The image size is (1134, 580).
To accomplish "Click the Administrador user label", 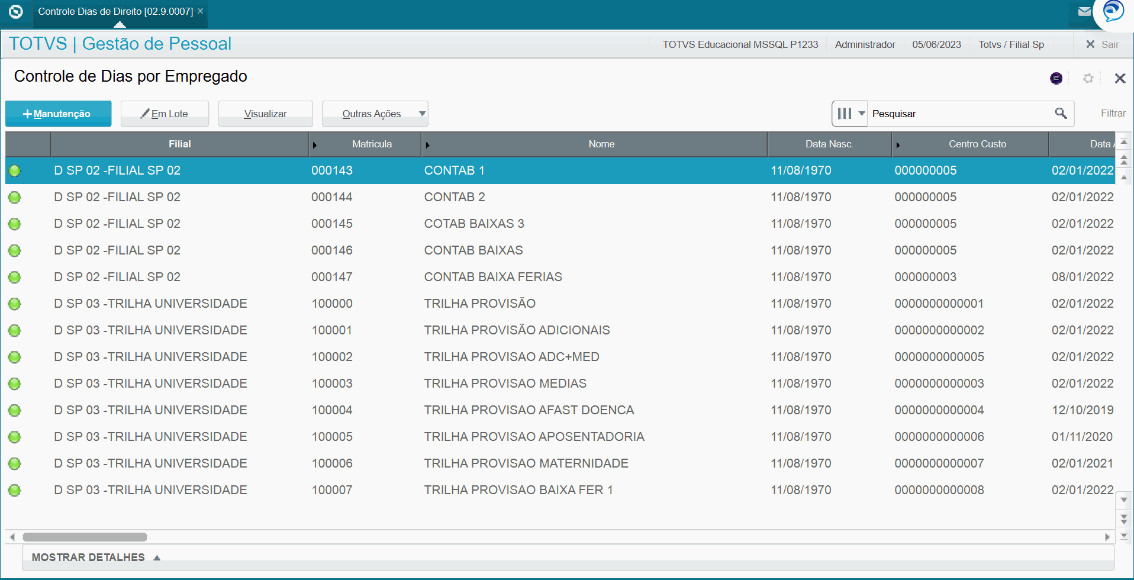I will tap(865, 44).
